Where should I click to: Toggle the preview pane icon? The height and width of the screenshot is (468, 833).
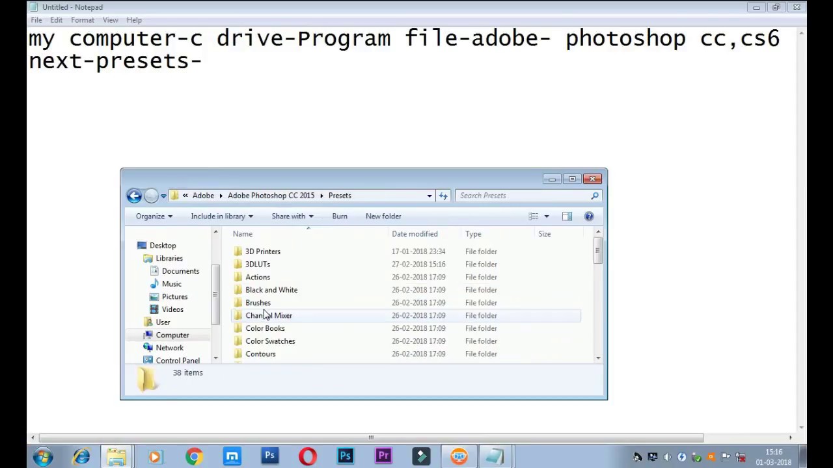(x=567, y=216)
